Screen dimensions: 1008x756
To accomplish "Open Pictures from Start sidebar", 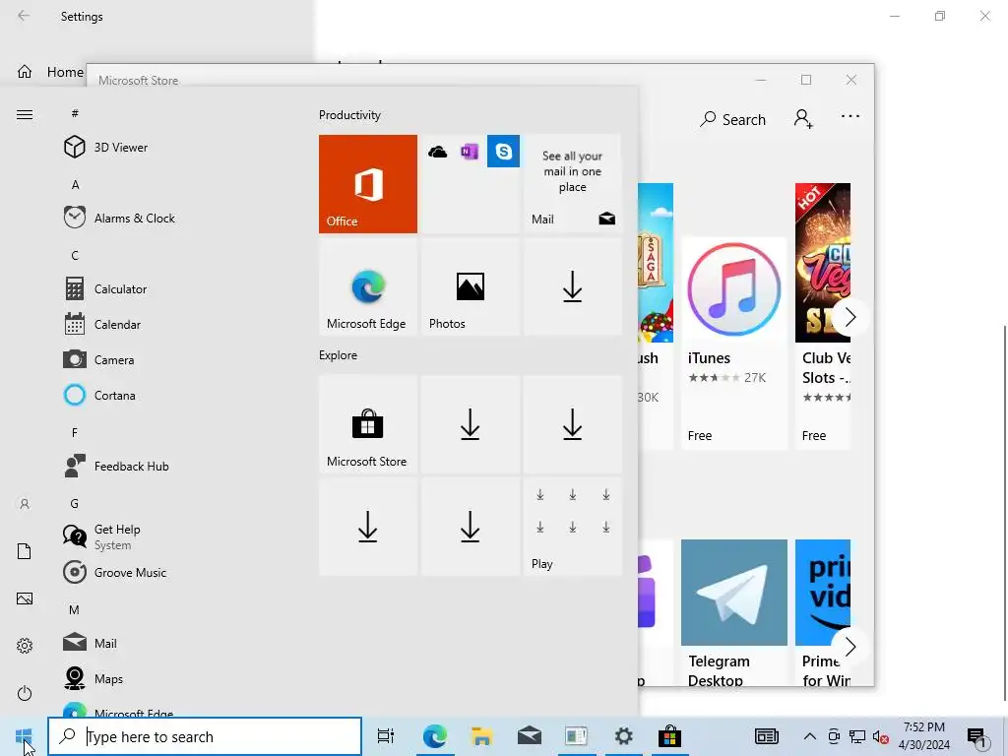I will pyautogui.click(x=25, y=598).
